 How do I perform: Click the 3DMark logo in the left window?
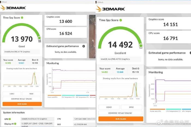click(13, 8)
